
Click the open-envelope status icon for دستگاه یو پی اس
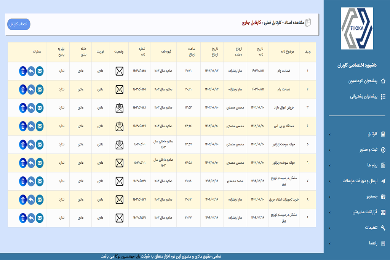120,126
